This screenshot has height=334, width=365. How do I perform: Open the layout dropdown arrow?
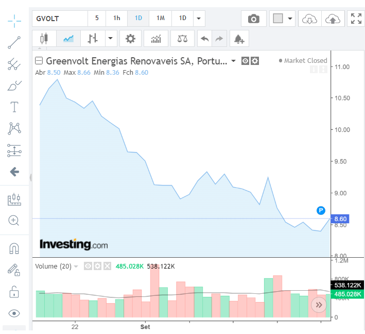click(290, 19)
